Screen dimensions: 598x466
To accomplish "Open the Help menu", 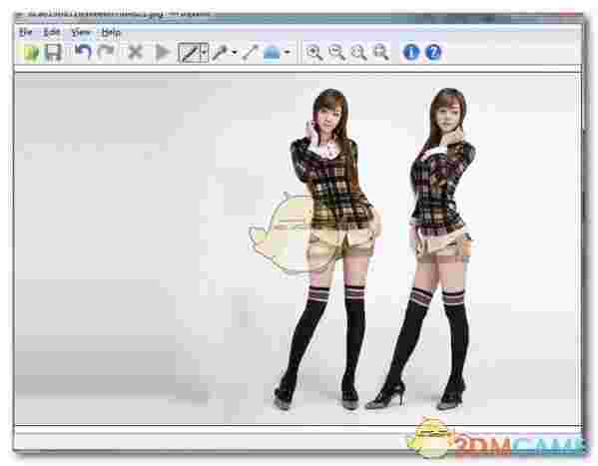I will [x=111, y=33].
